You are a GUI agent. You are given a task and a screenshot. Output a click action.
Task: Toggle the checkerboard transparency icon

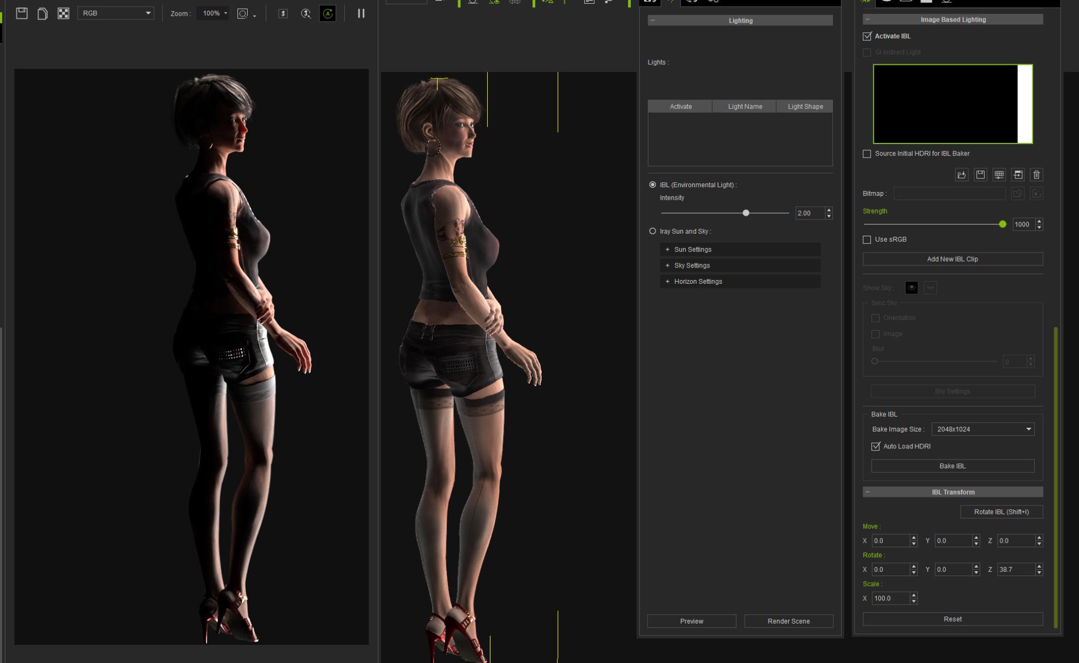(64, 13)
